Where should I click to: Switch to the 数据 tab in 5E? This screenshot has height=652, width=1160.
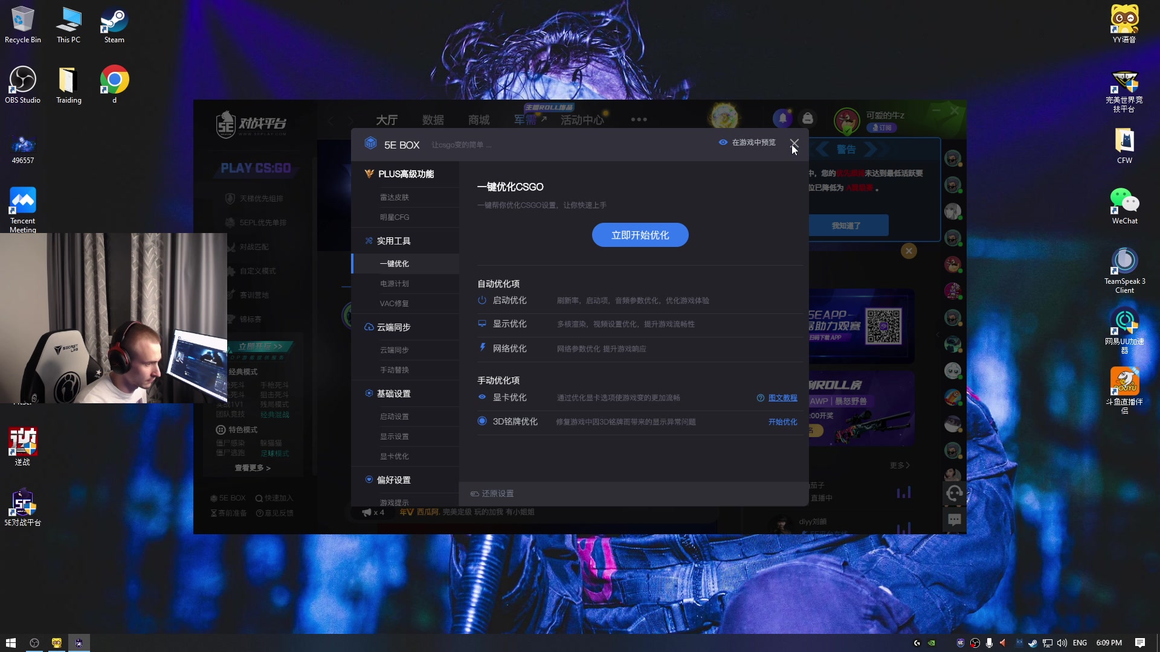point(433,120)
